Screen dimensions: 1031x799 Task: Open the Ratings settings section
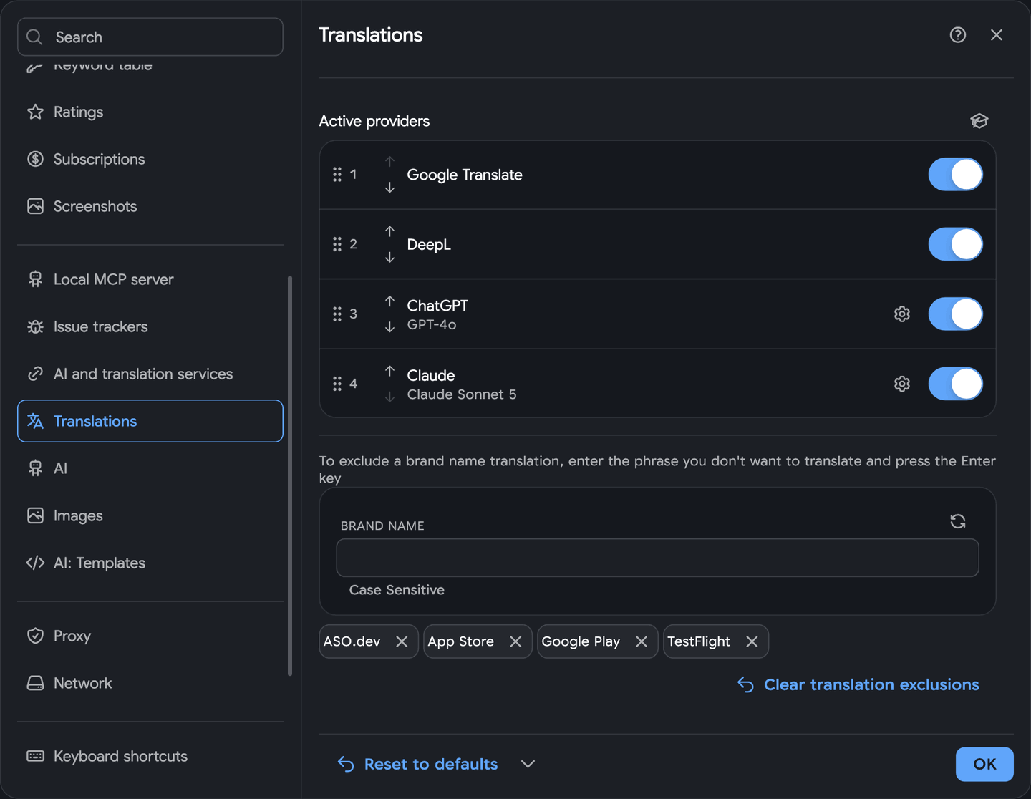click(x=150, y=112)
